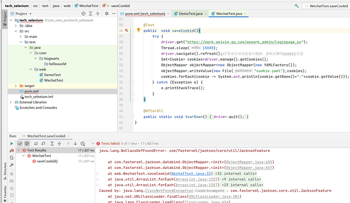The width and height of the screenshot is (350, 203).
Task: Click the build project hammer icon
Action: 297,6
